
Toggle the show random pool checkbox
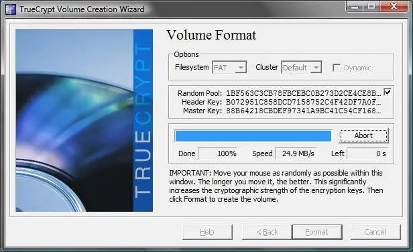coord(388,92)
